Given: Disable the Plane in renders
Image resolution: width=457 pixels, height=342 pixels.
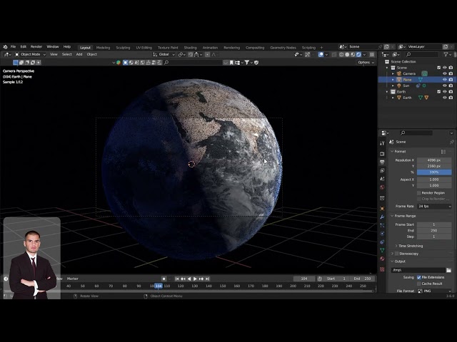Looking at the screenshot, I should click(451, 79).
